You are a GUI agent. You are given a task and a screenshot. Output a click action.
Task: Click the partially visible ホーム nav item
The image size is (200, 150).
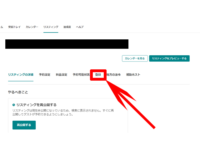point(1,27)
